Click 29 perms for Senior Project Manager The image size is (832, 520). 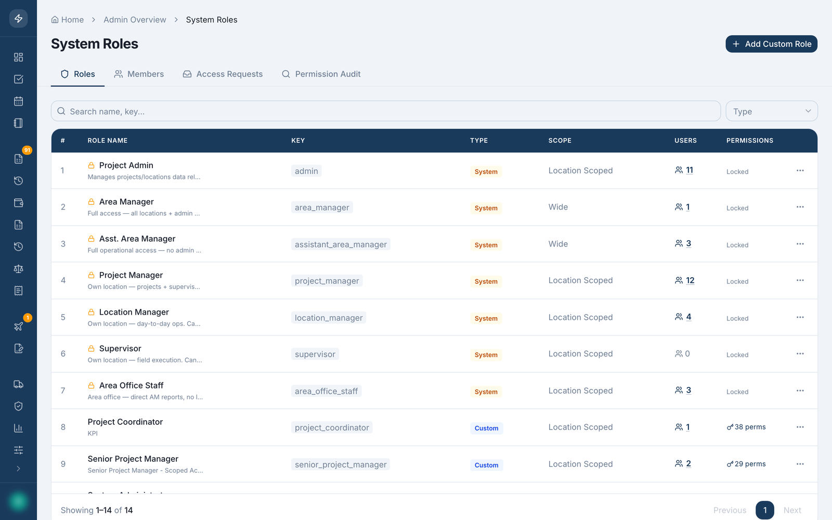click(746, 464)
